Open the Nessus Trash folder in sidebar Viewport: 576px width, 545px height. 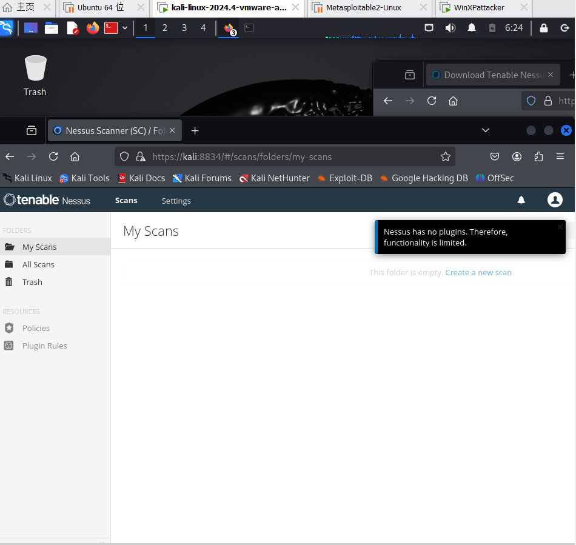tap(55, 282)
